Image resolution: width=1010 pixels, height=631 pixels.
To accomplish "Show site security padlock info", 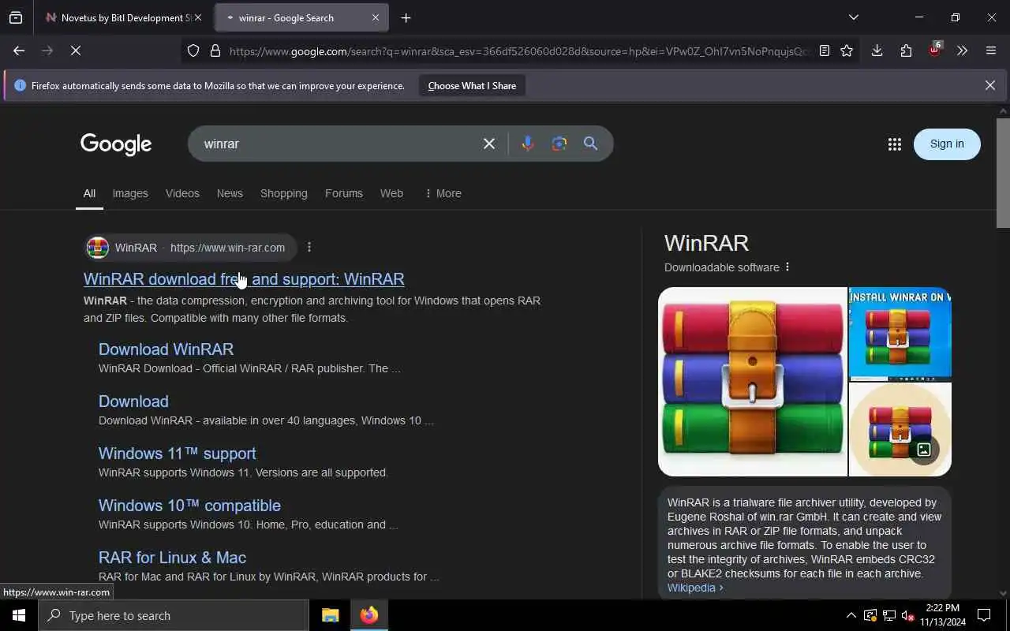I will [215, 50].
